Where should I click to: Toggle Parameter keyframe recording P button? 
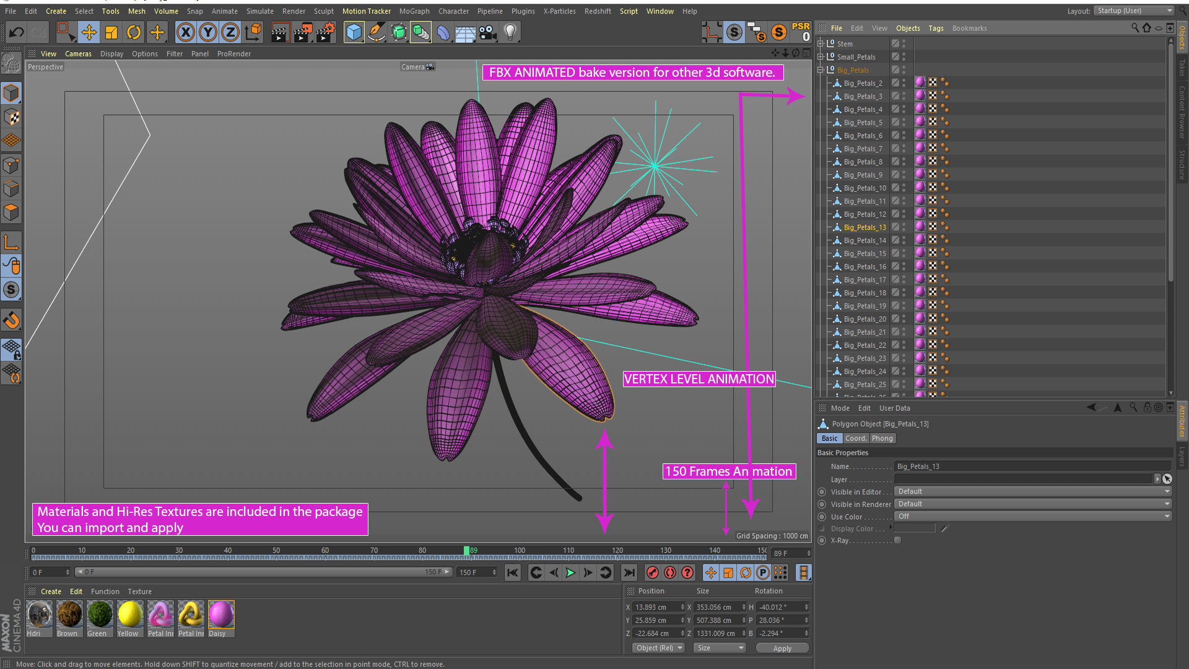point(763,572)
